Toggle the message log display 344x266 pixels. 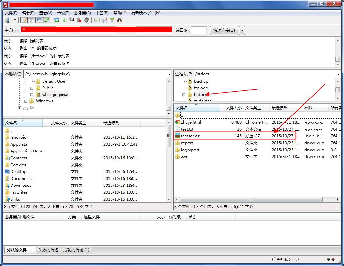[24, 20]
